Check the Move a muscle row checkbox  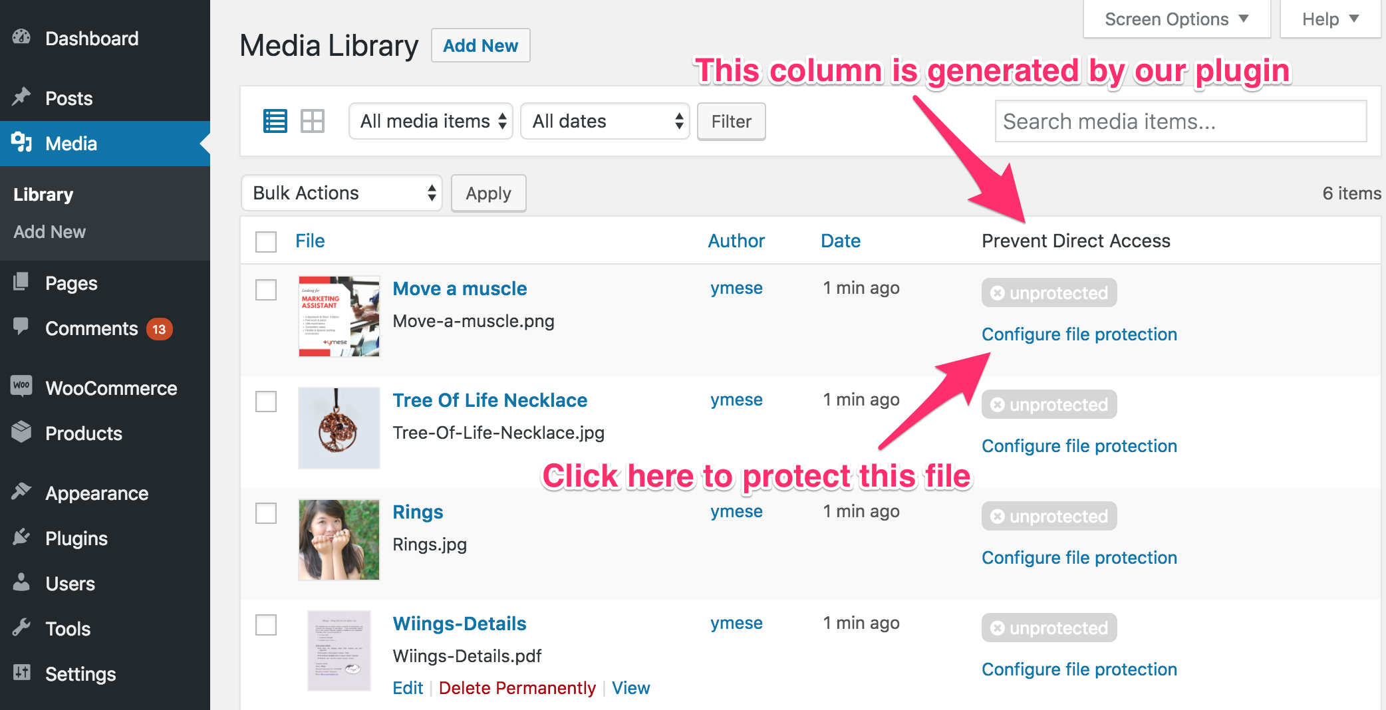[266, 289]
